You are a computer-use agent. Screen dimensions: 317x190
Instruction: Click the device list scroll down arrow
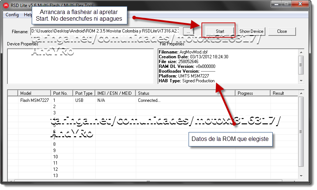point(301,176)
